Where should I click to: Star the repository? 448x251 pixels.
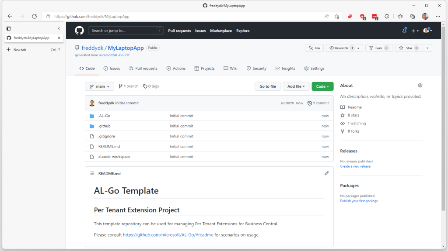[409, 48]
